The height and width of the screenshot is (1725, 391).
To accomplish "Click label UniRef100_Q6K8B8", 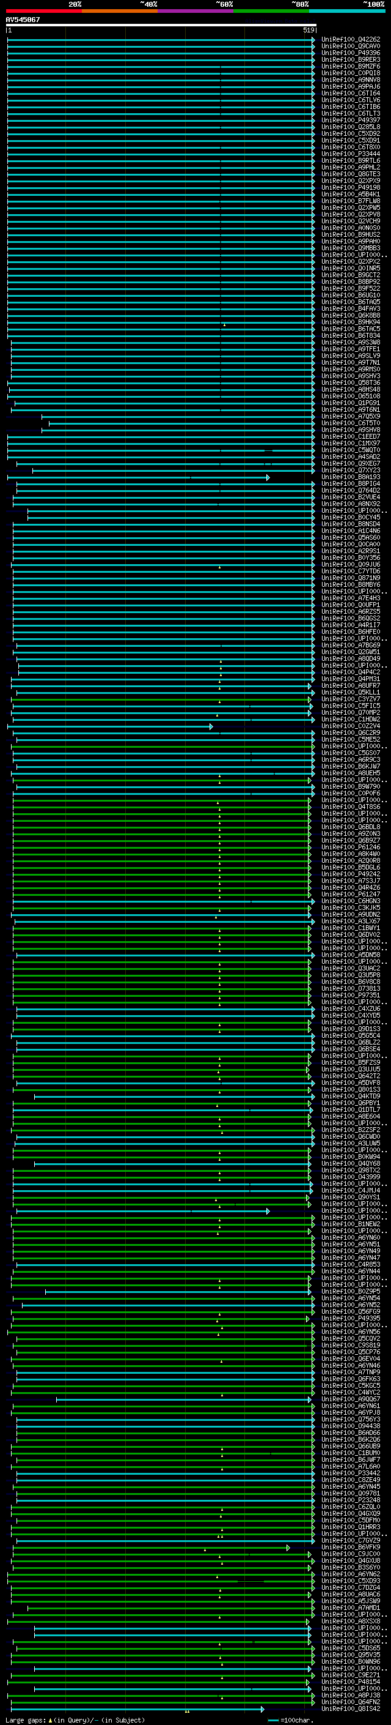I will (351, 315).
